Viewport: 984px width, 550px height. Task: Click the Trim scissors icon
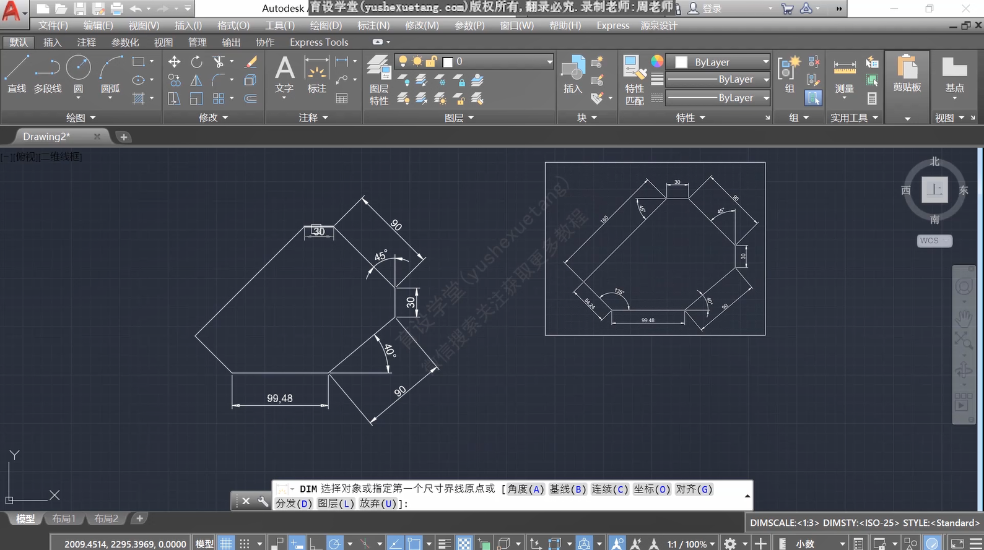coord(218,61)
